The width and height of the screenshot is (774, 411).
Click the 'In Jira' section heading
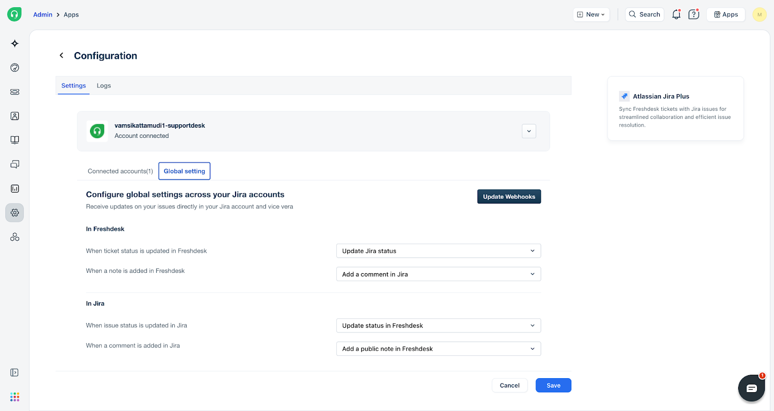coord(95,304)
